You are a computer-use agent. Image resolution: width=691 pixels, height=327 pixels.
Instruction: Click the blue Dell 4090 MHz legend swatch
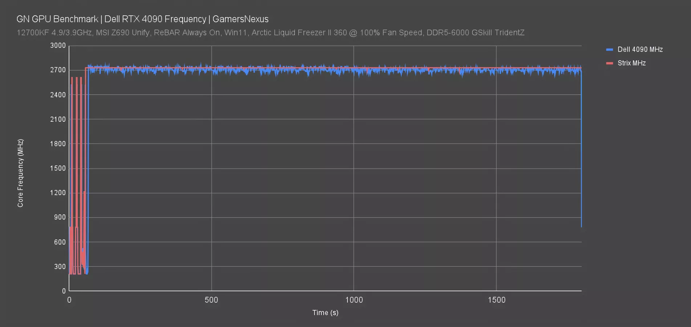click(610, 49)
